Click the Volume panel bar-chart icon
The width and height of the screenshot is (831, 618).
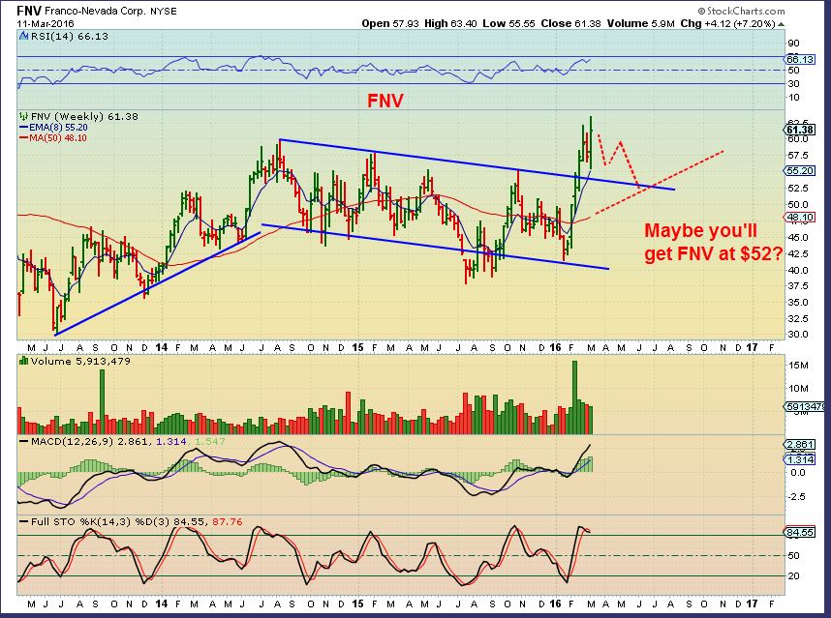[23, 361]
